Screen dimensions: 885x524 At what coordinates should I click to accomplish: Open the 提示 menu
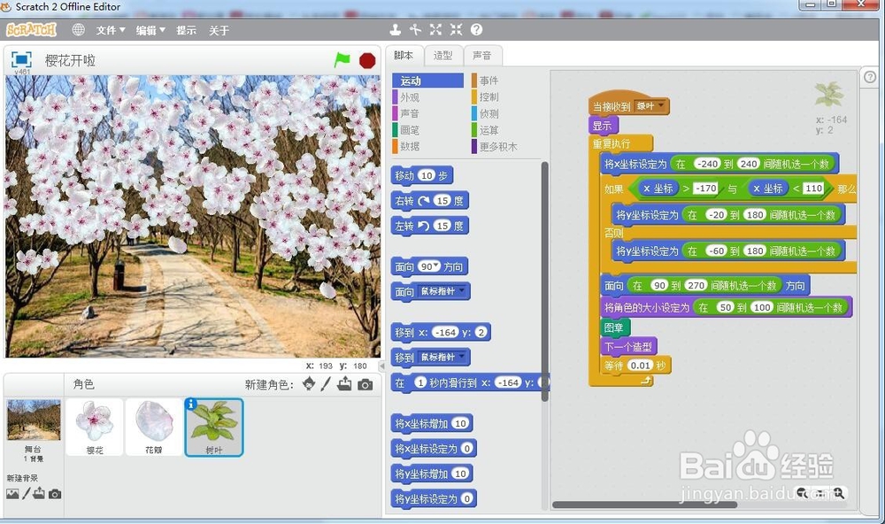pos(186,30)
